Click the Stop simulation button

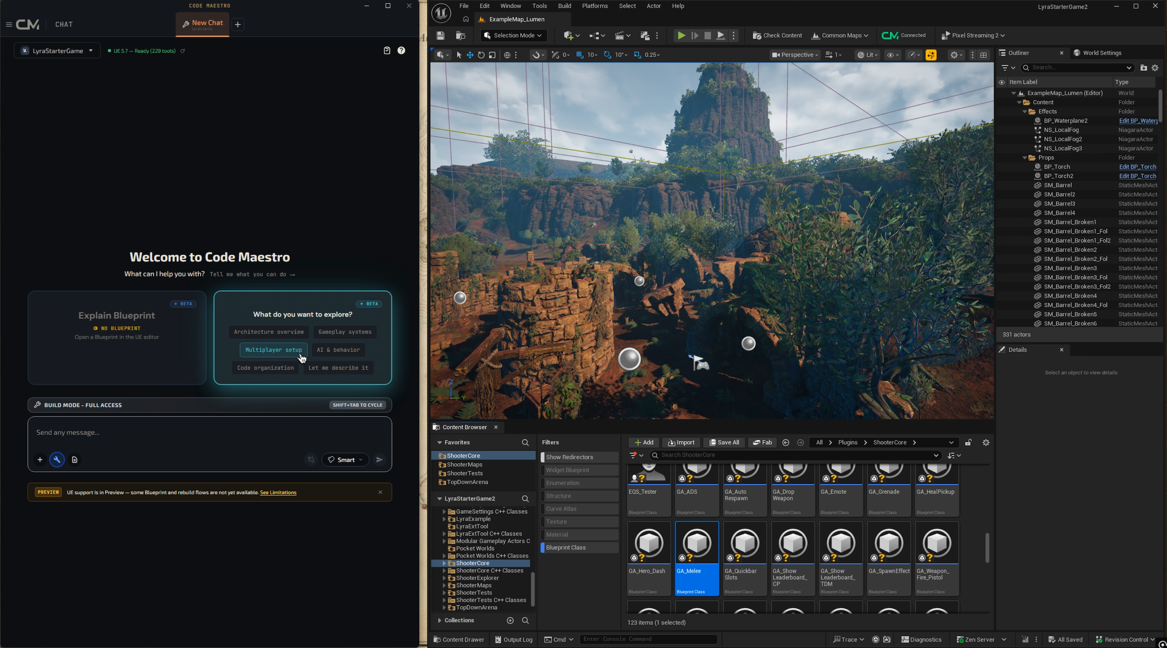point(707,35)
